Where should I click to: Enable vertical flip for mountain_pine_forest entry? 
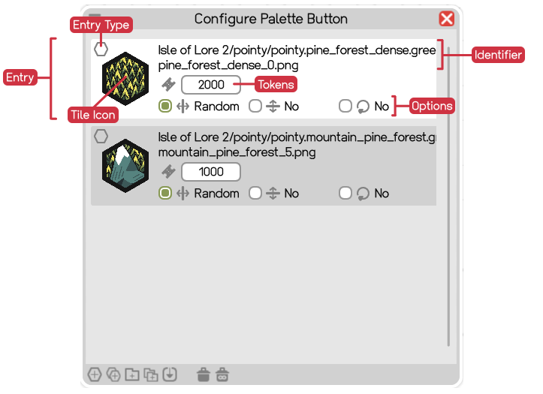(255, 194)
